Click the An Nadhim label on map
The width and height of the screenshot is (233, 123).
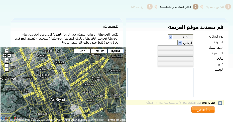pyautogui.click(x=117, y=56)
